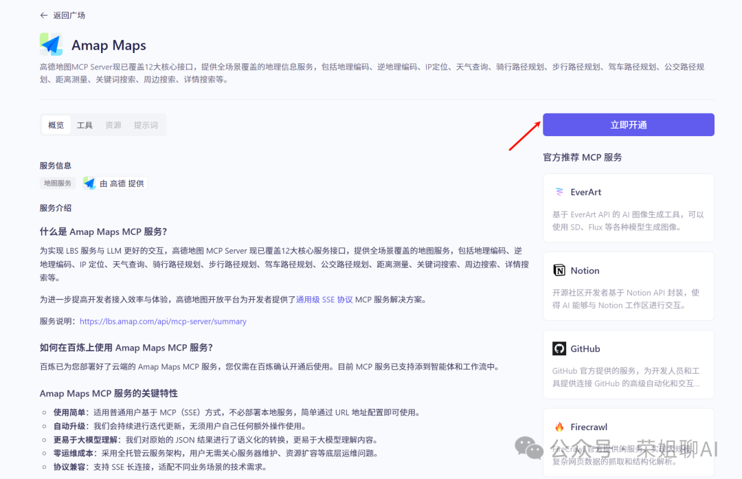Click the back arrow beside 返回广场
Screen dimensions: 742x479
43,14
